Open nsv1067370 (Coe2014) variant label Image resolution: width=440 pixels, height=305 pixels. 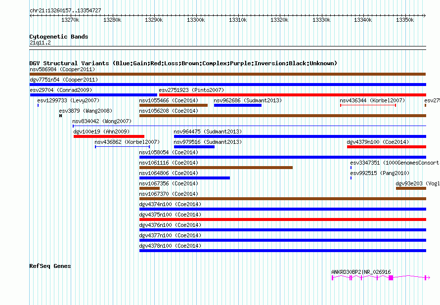point(169,194)
